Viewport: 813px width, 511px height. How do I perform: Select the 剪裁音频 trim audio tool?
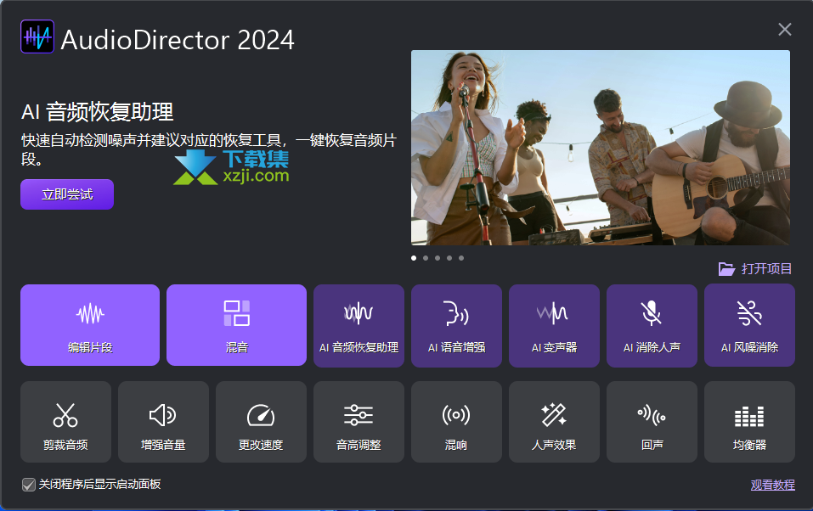pyautogui.click(x=66, y=422)
